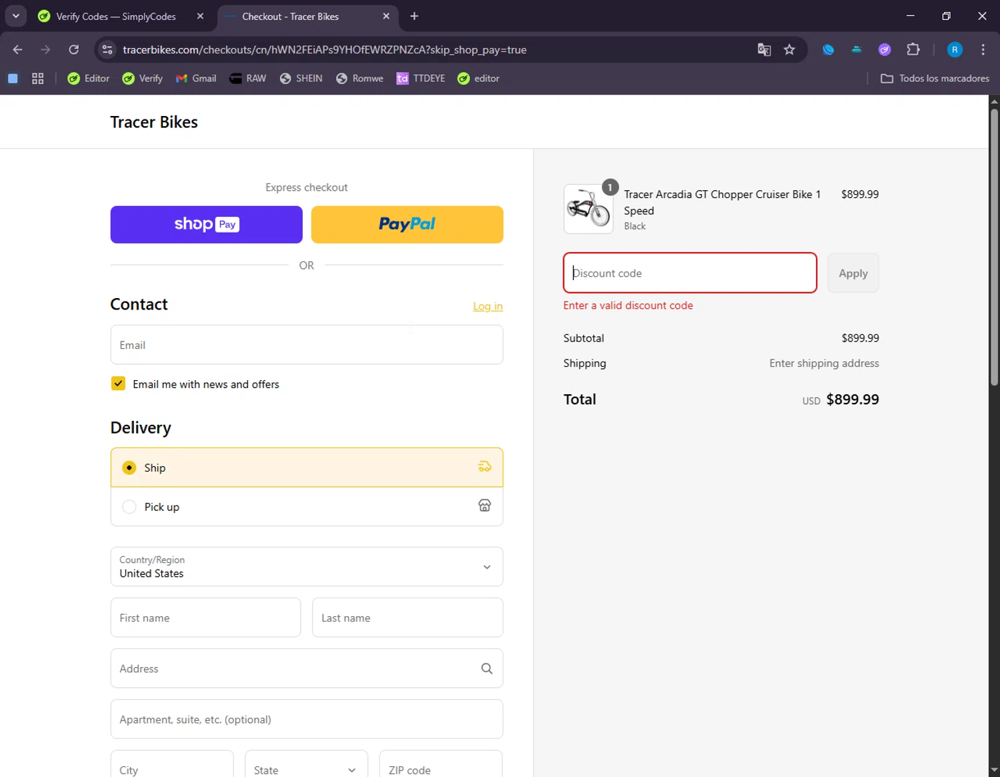Click the Tracer Bikes store title
Viewport: 1000px width, 777px height.
(154, 122)
